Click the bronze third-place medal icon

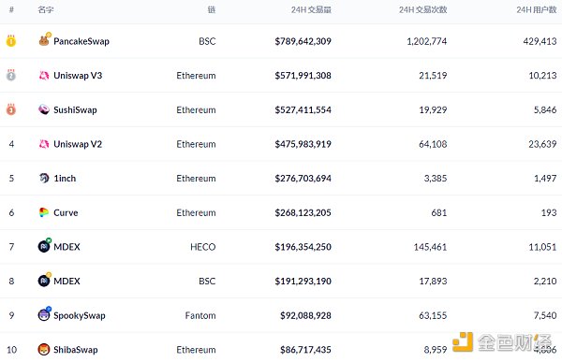coord(11,109)
